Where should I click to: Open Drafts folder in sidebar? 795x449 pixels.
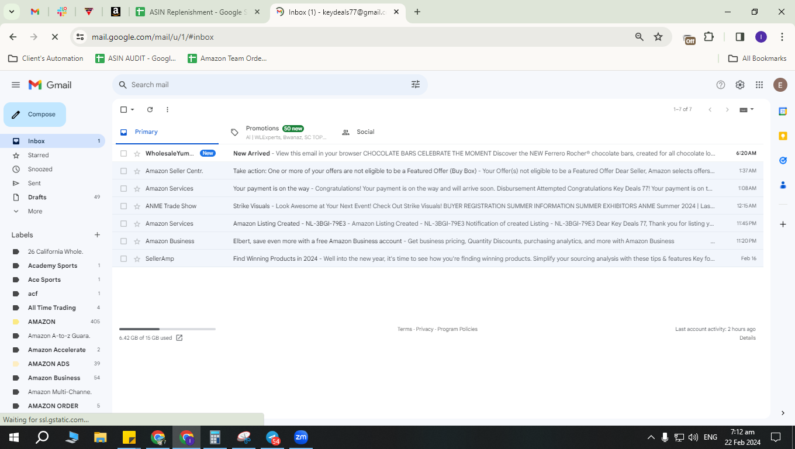53,197
